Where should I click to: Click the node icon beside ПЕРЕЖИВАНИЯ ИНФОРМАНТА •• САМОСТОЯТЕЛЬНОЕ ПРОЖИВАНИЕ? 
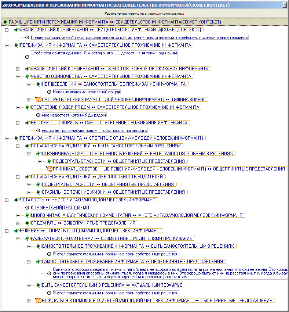(x=16, y=45)
